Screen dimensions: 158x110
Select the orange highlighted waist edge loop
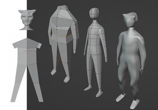64,36
